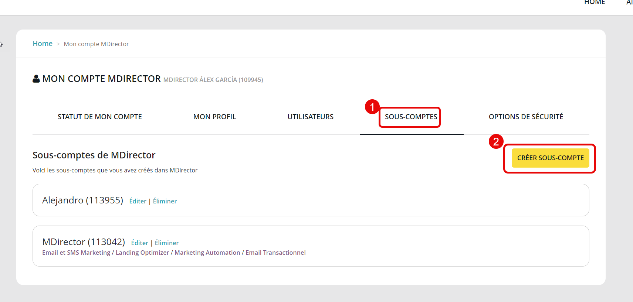Click the red number 1 annotation badge
633x302 pixels.
pyautogui.click(x=372, y=107)
